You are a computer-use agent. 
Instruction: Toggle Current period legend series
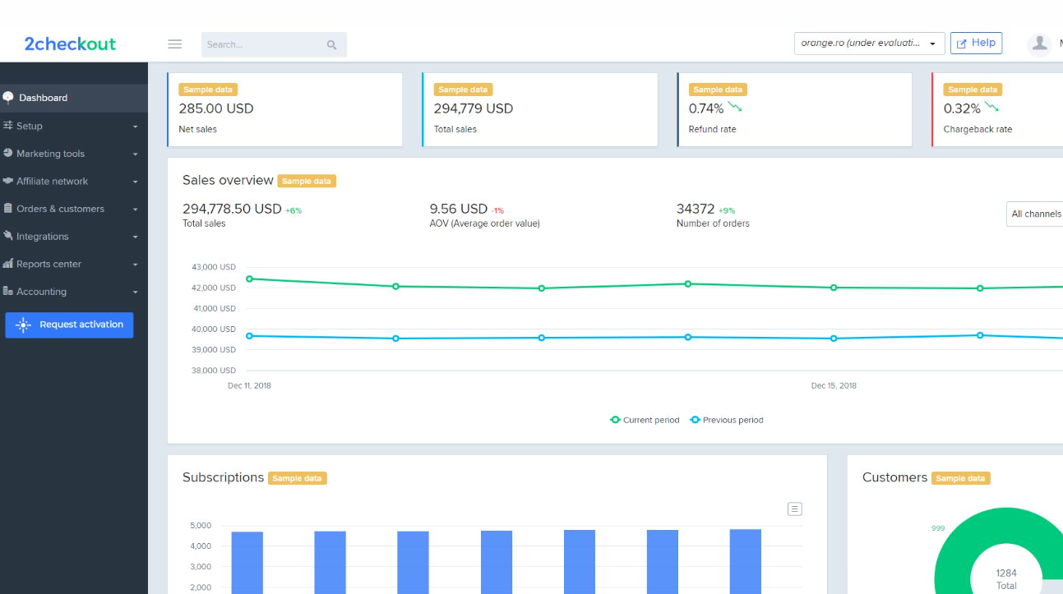point(645,420)
